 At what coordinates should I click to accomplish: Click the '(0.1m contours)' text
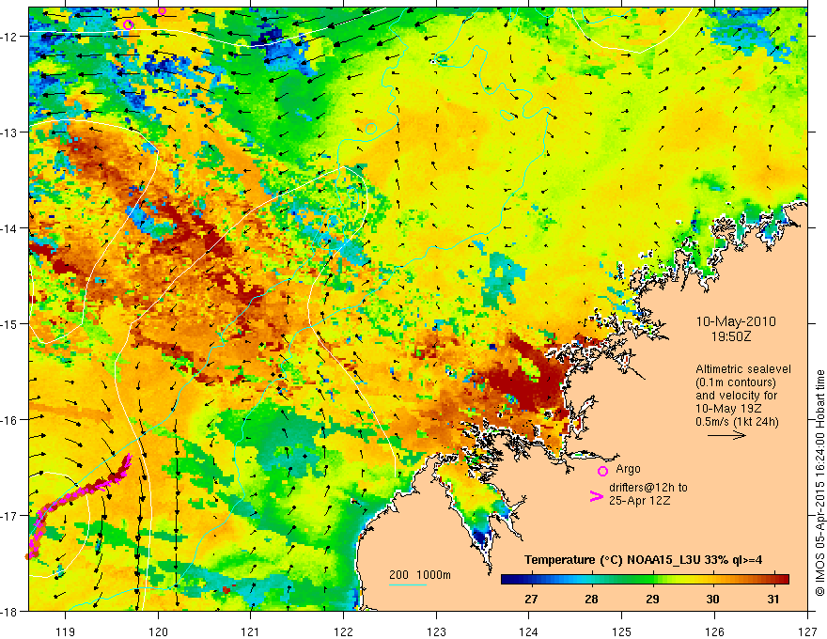[736, 382]
